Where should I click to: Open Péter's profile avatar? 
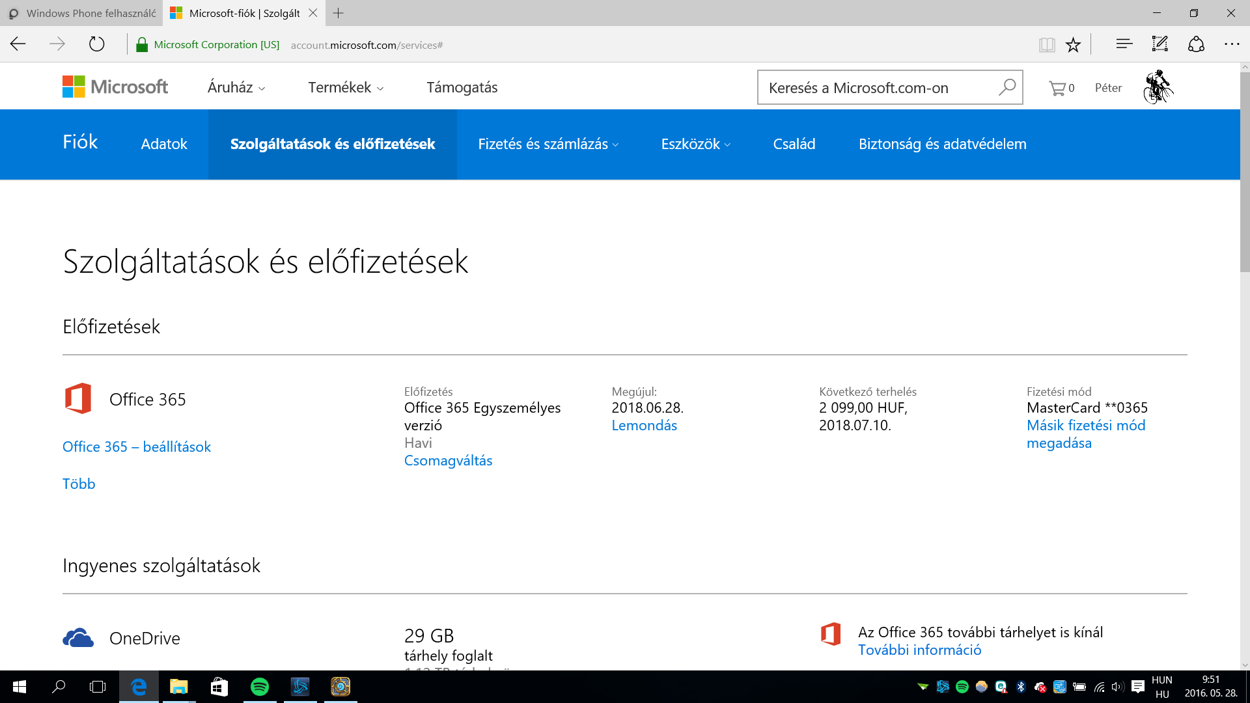[x=1158, y=87]
